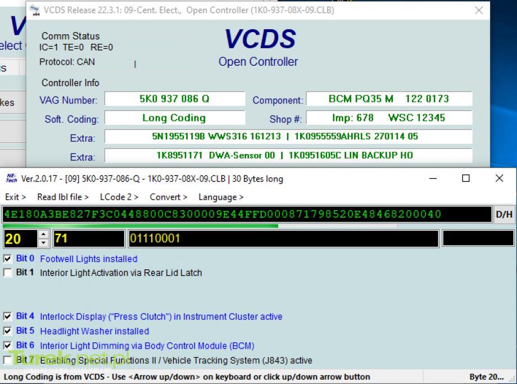
Task: Maximize the LCode long coding window
Action: [465, 178]
